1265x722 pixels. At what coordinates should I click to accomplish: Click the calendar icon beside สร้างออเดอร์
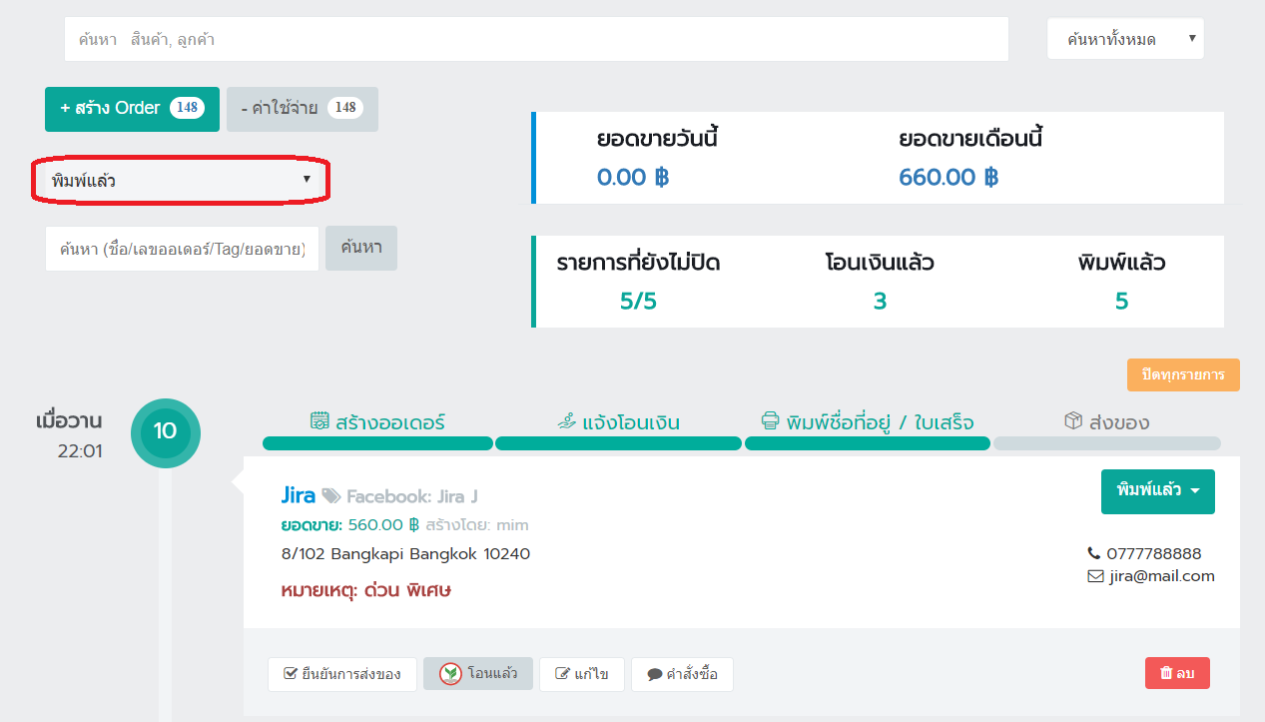click(x=319, y=421)
